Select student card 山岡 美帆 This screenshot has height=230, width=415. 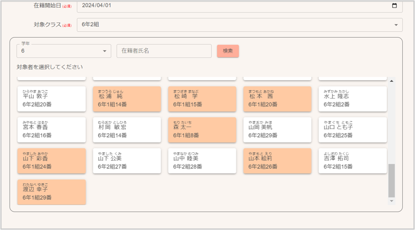(277, 130)
